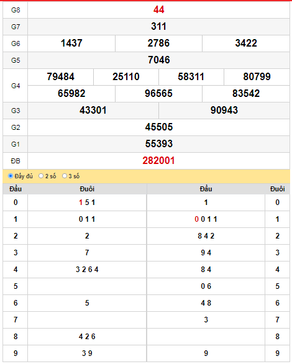This screenshot has width=292, height=364.
Task: Click G3 number 90943
Action: point(224,110)
